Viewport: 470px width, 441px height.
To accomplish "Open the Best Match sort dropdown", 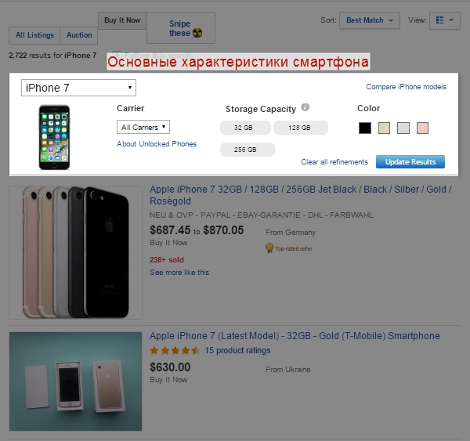I will (x=370, y=20).
